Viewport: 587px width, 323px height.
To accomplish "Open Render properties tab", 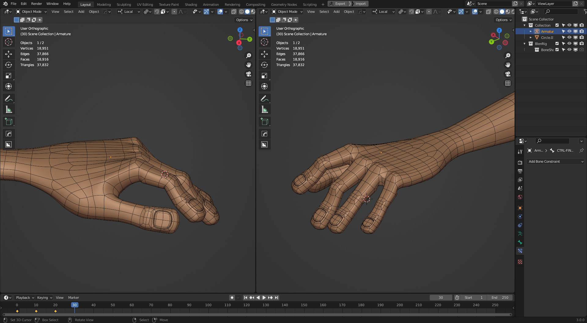I will tap(520, 162).
